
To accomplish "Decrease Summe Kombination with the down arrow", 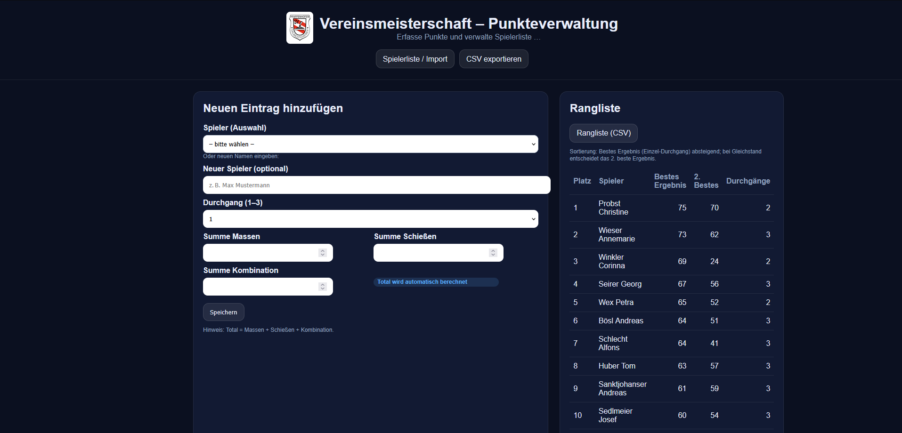I will coord(323,289).
